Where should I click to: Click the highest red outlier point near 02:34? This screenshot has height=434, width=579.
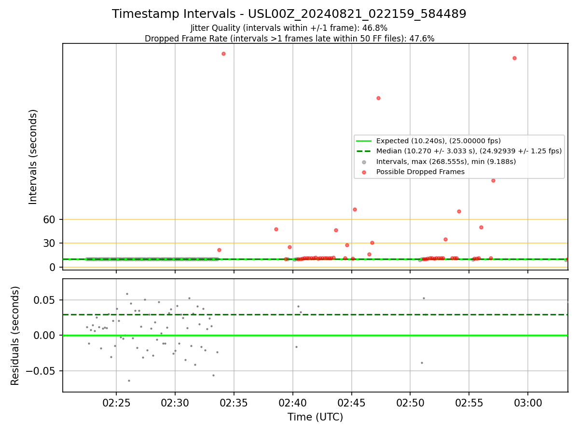[x=223, y=54]
